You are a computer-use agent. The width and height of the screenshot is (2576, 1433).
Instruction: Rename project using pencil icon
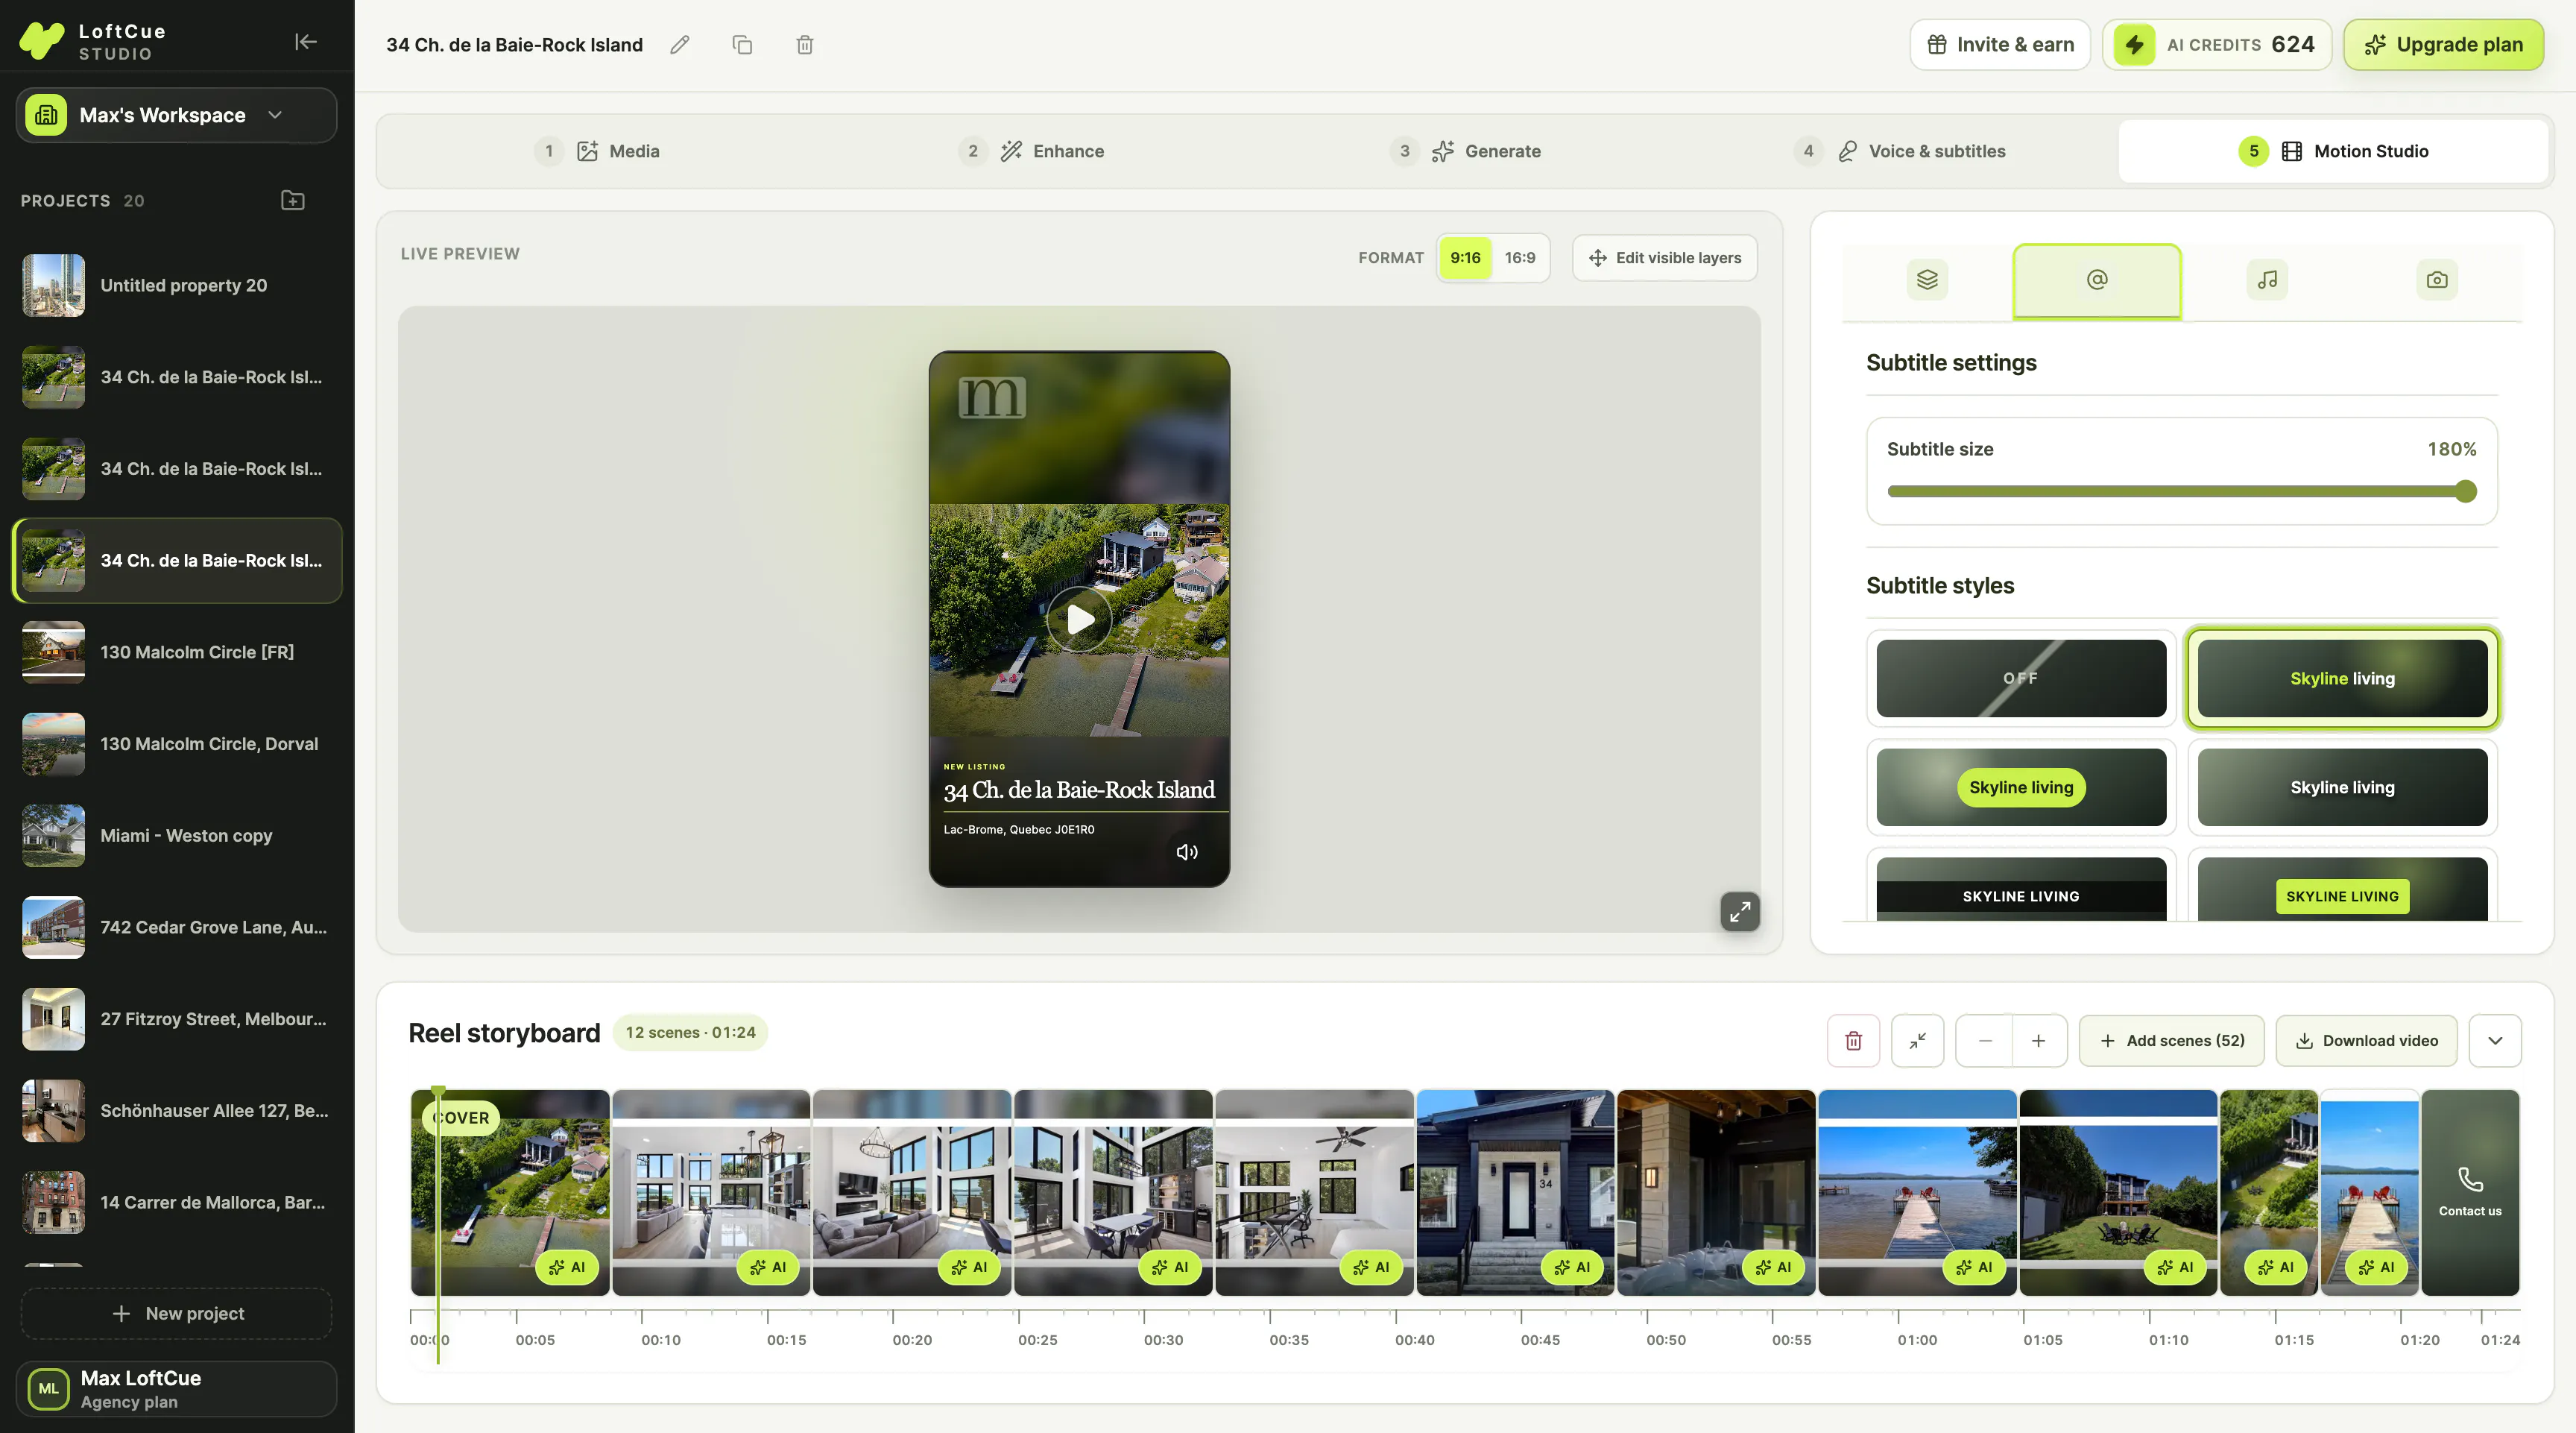tap(680, 45)
